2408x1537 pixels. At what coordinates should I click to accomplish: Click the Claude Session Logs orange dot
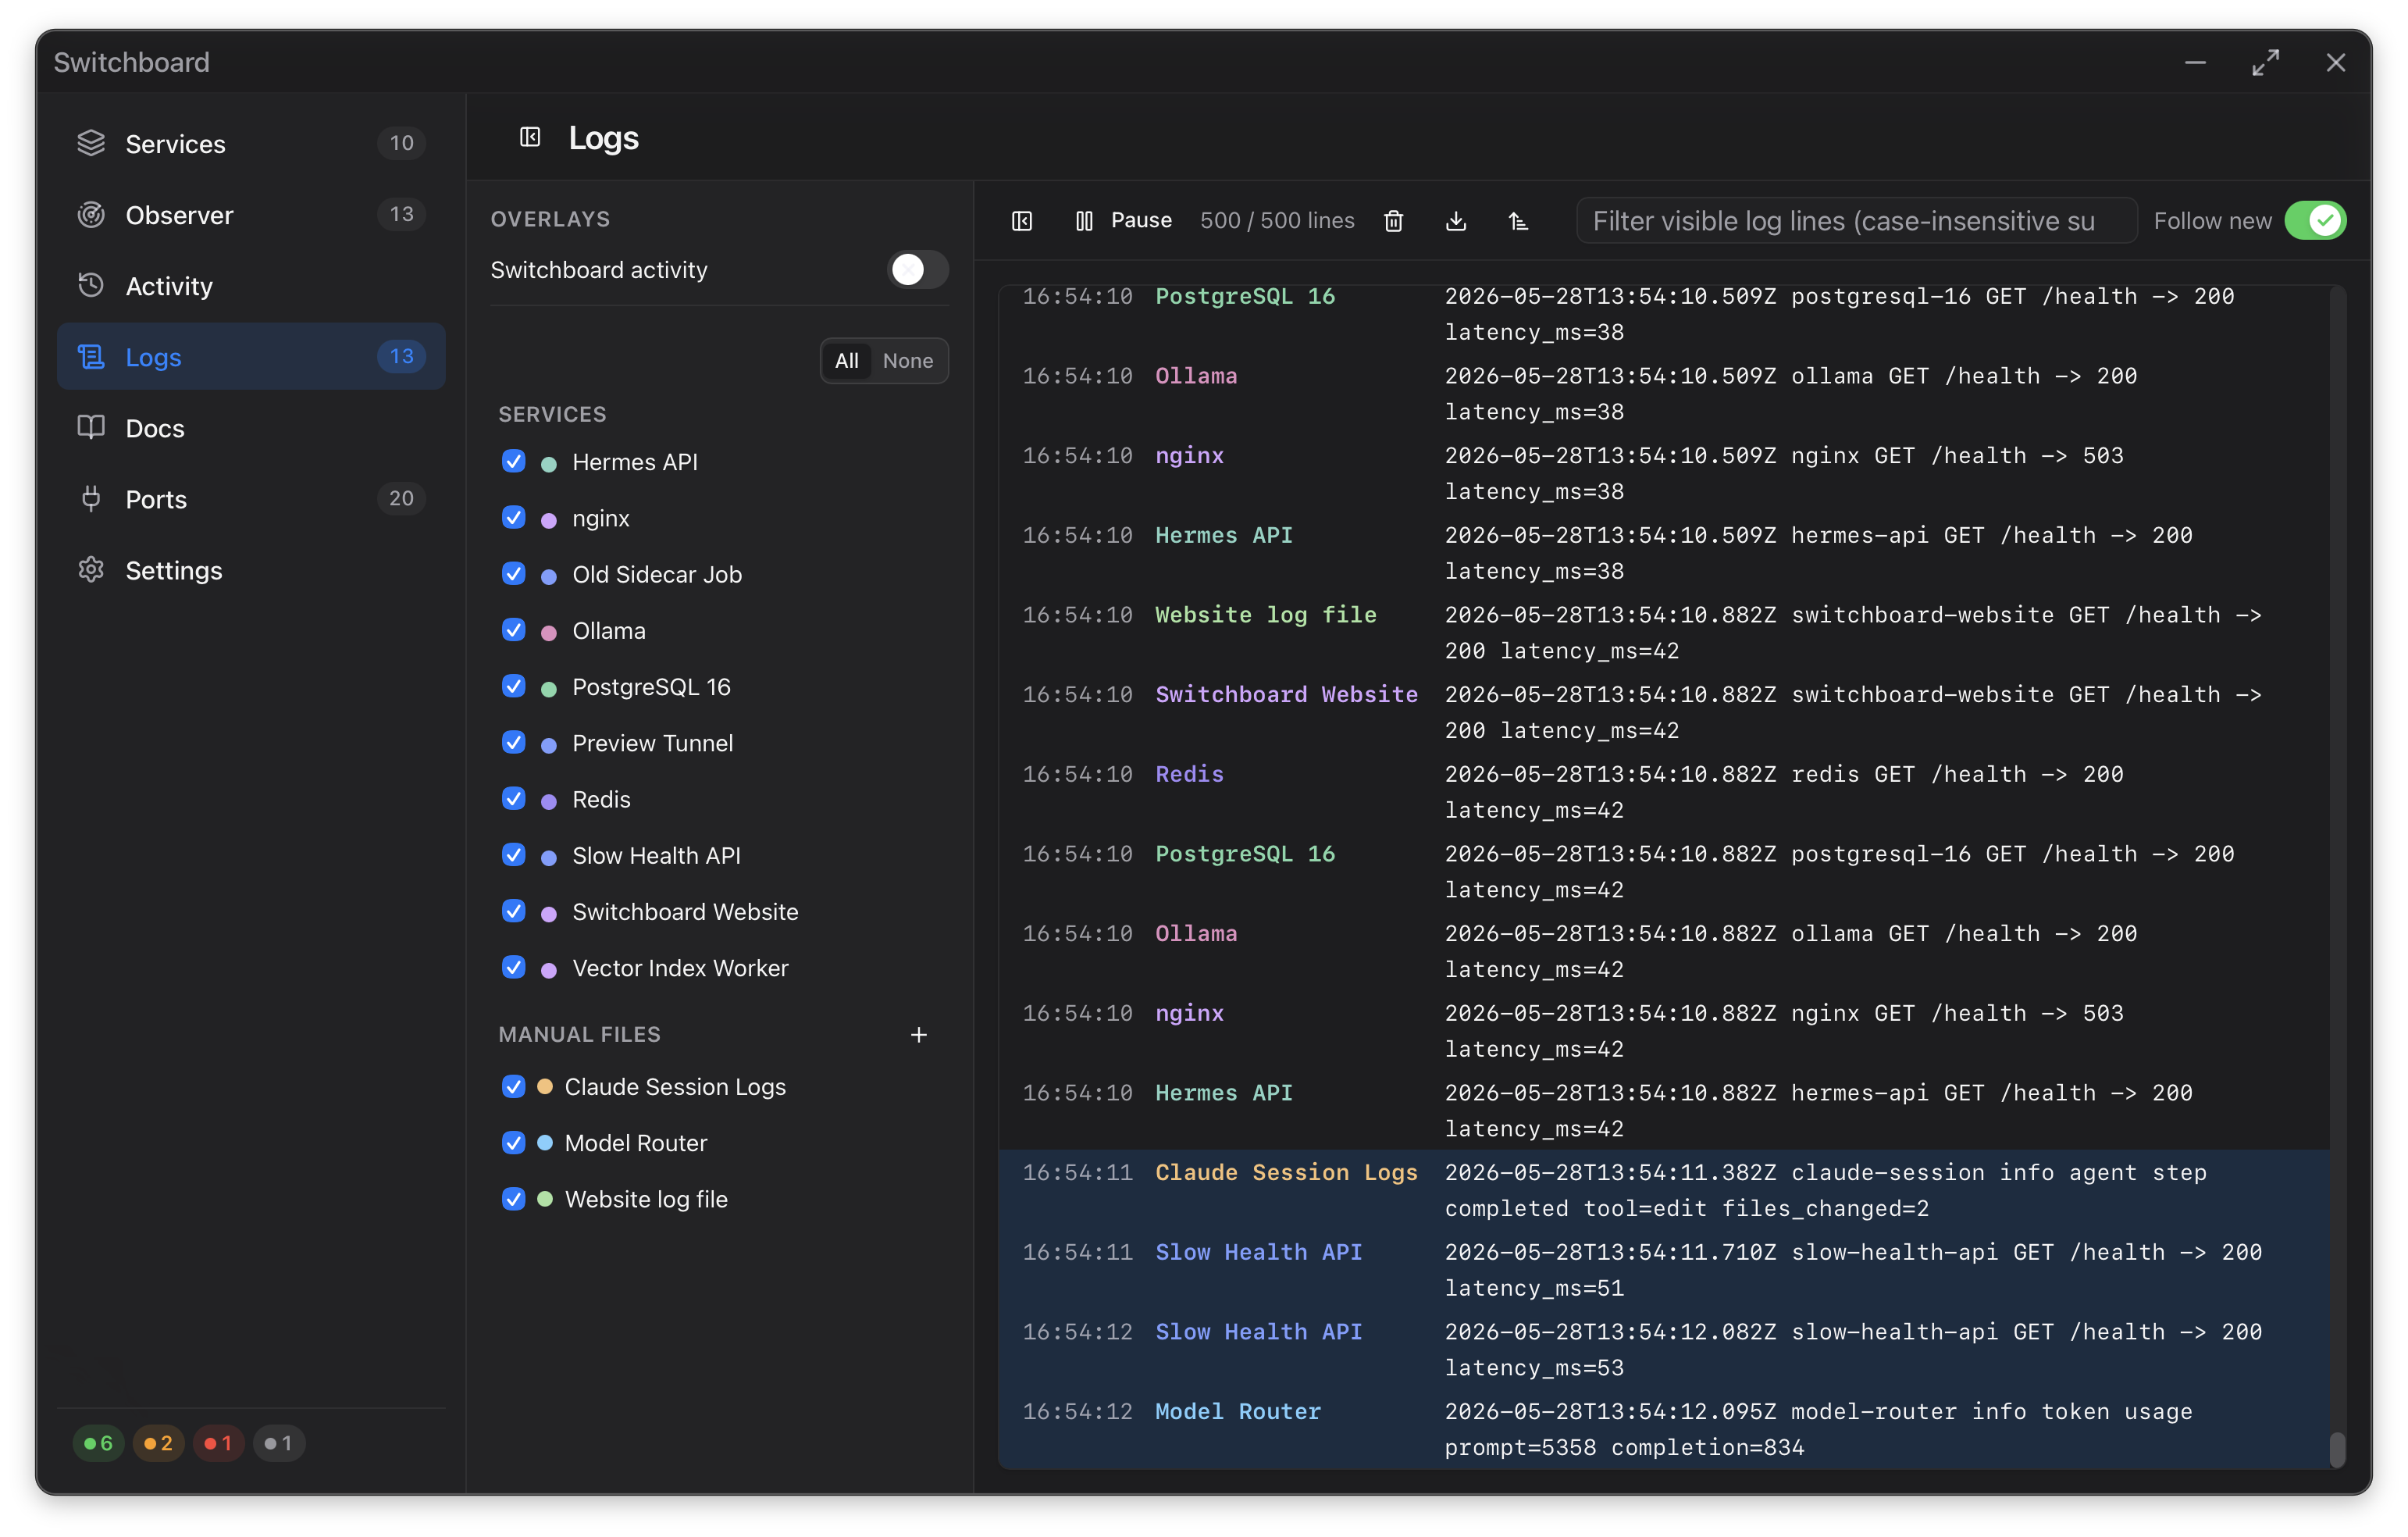pos(545,1086)
